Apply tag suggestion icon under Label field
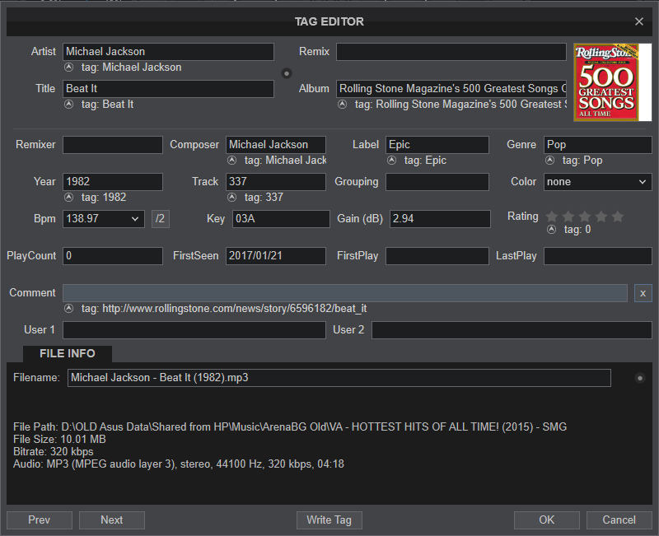This screenshot has width=659, height=536. point(392,160)
